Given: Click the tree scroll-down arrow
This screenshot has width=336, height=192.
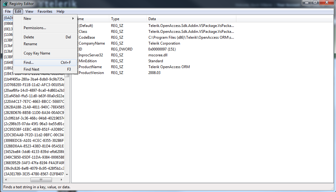Looking at the screenshot, I should click(x=67, y=174).
